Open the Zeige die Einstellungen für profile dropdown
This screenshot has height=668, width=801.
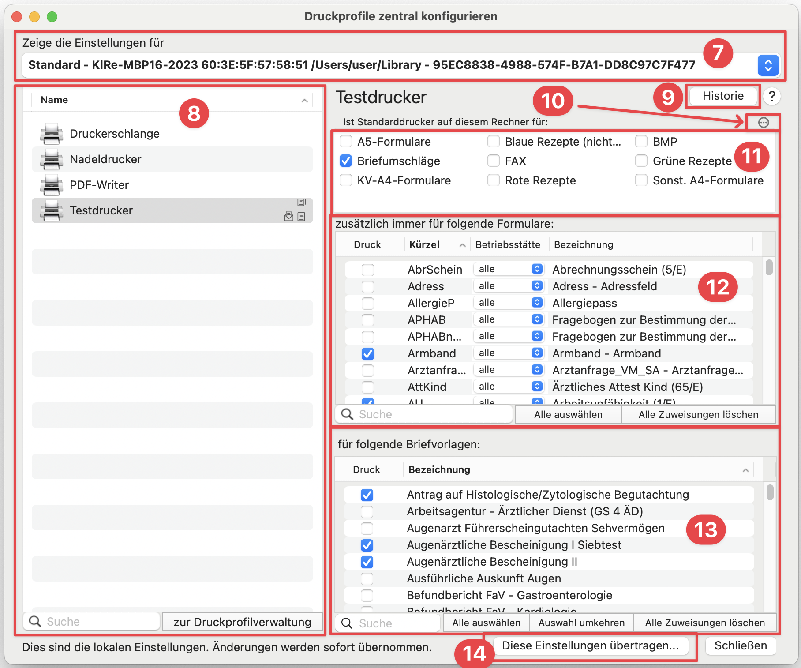tap(768, 65)
